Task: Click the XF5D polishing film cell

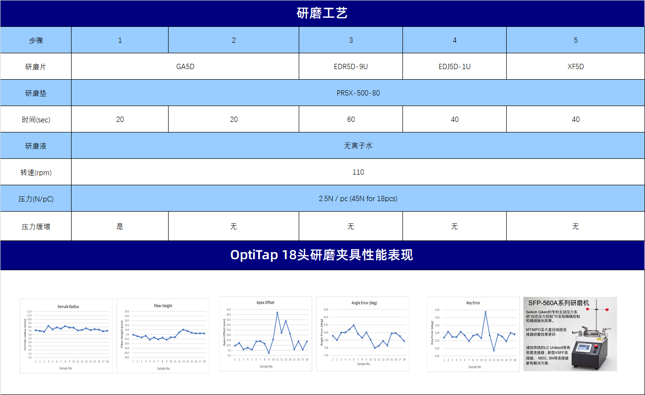Action: [x=576, y=67]
